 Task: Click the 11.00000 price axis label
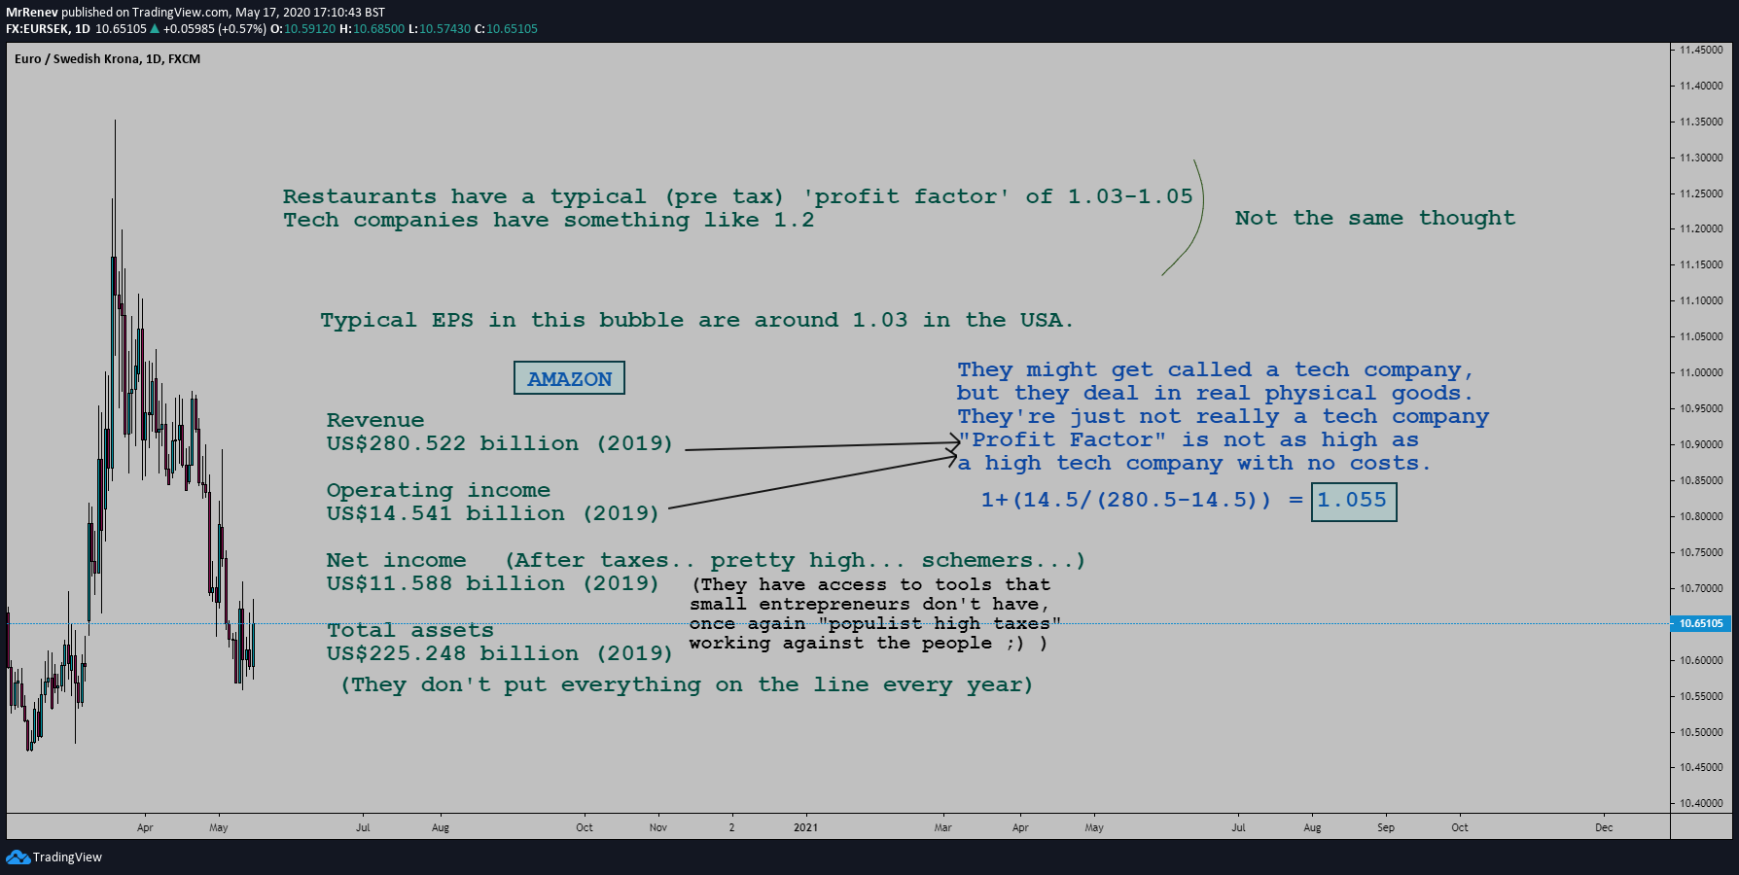[x=1701, y=372]
